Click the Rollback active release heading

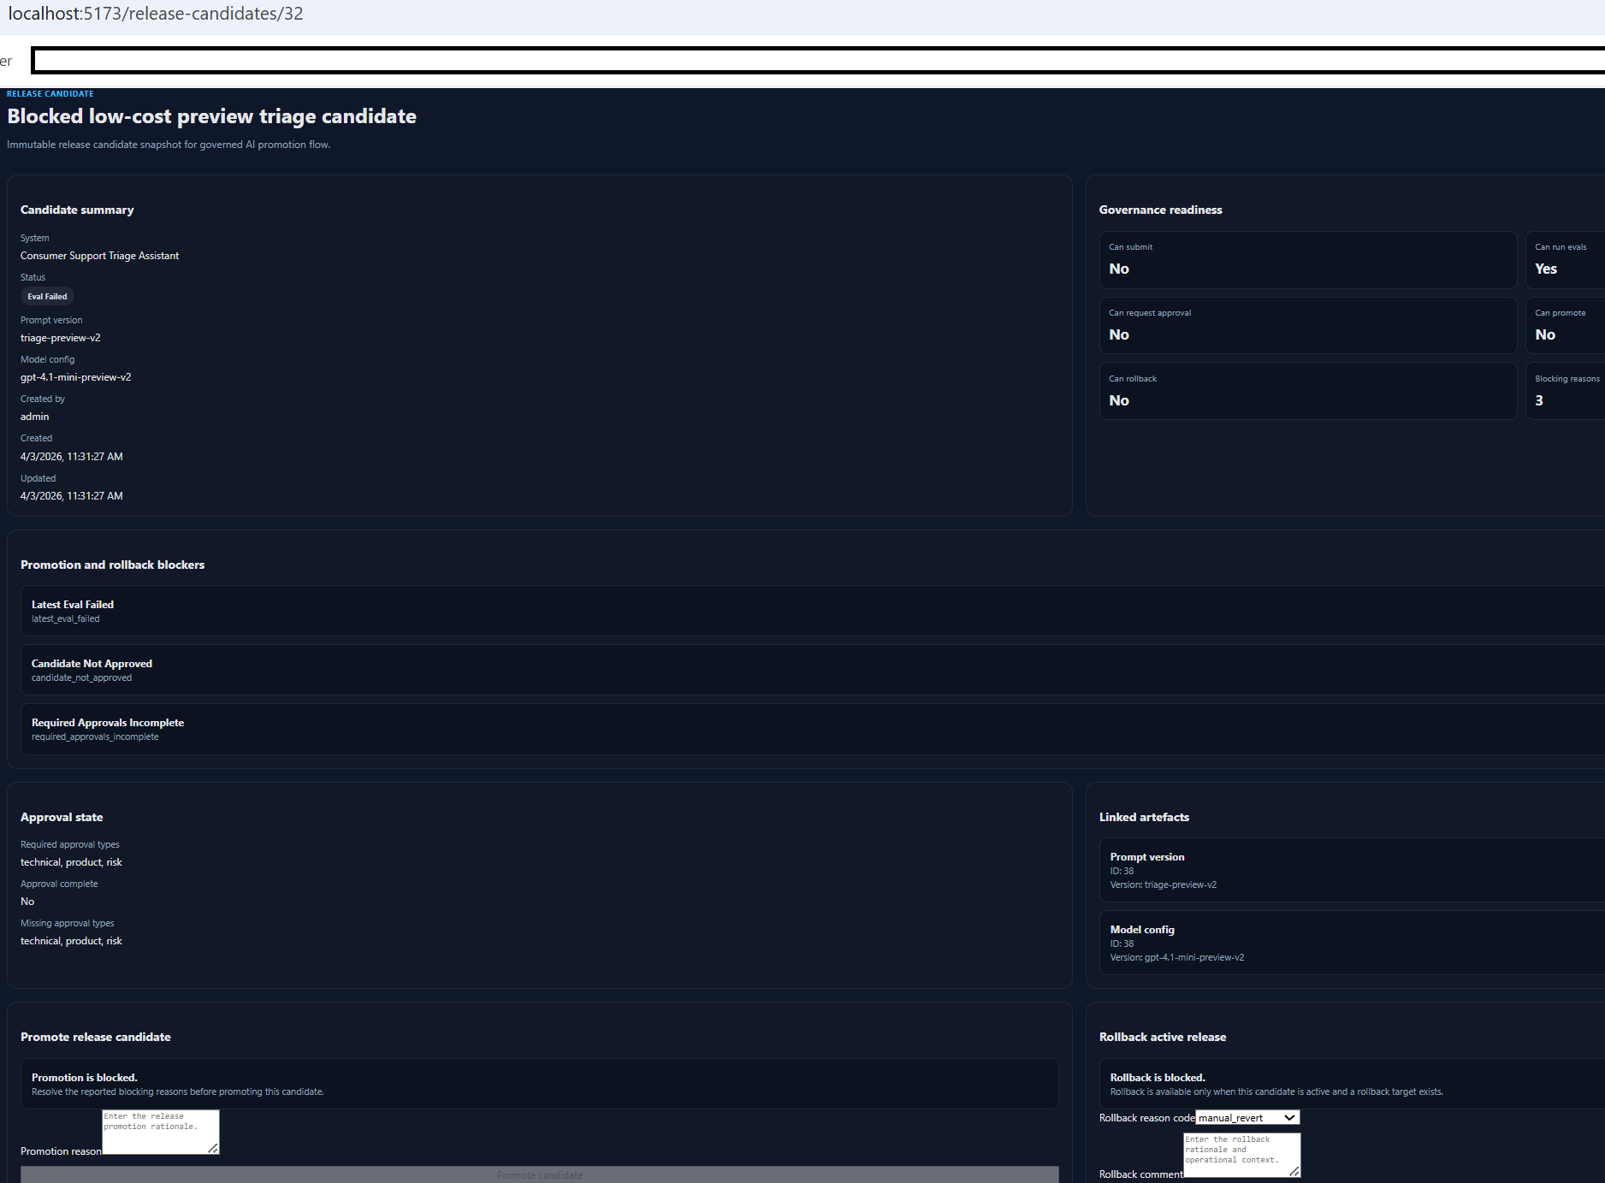pos(1163,1037)
